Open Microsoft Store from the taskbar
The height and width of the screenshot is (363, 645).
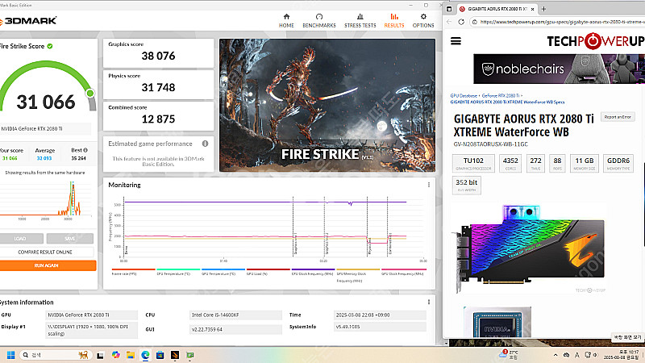160,355
